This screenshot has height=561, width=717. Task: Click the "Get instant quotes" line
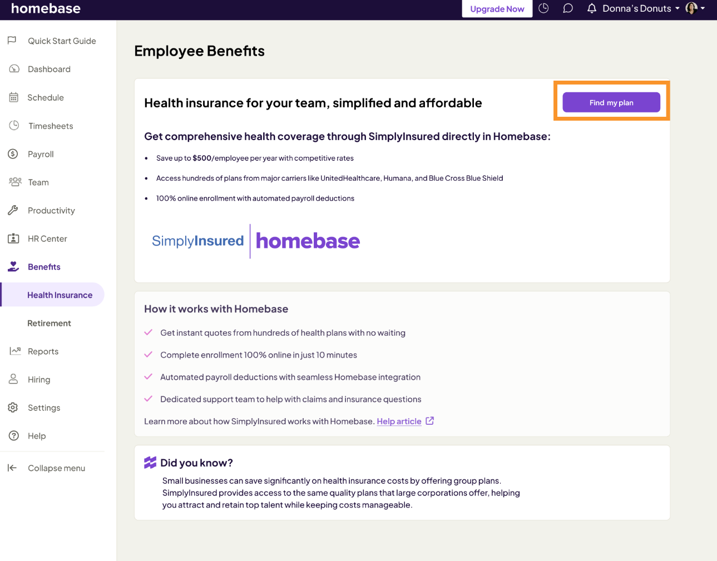tap(283, 332)
